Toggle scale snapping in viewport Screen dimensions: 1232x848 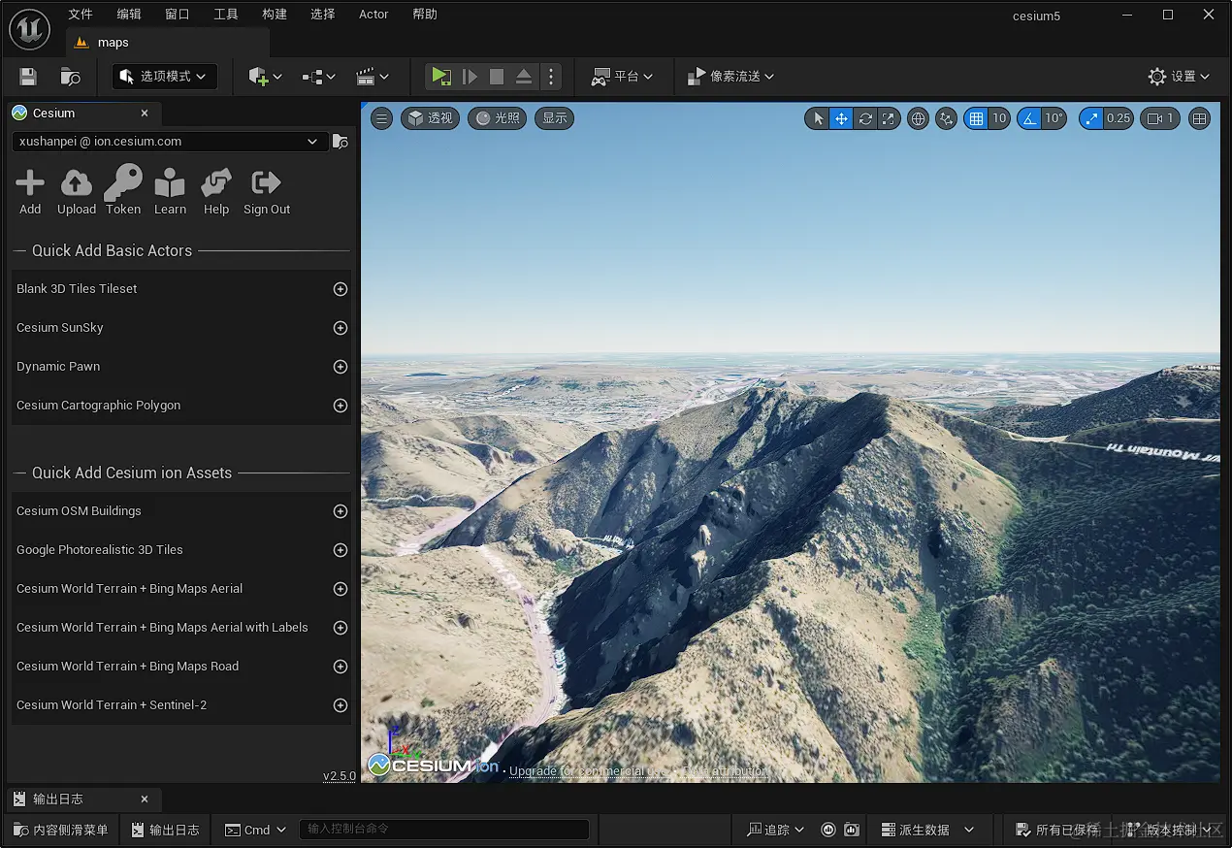pos(1092,118)
